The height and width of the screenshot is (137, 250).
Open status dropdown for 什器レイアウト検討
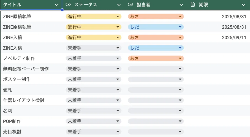click(x=93, y=100)
